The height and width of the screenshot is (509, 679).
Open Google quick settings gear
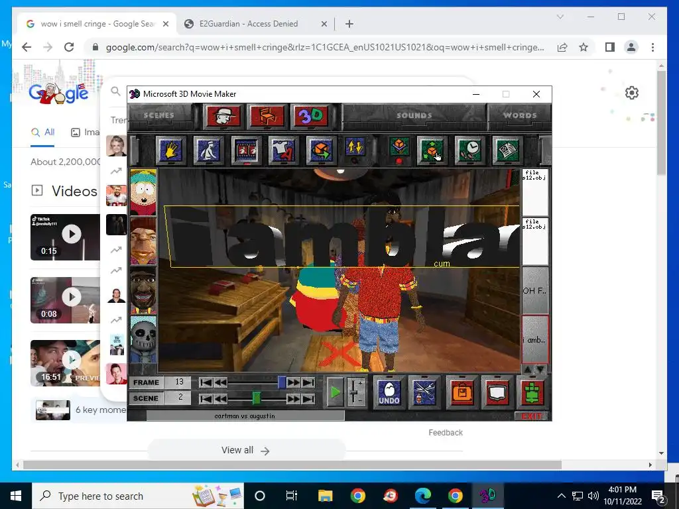[632, 93]
